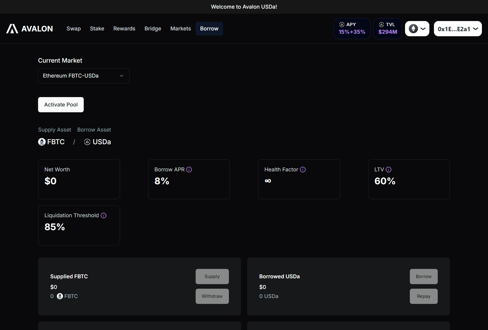Image resolution: width=488 pixels, height=330 pixels.
Task: Click the Borrow APR info icon
Action: point(190,170)
